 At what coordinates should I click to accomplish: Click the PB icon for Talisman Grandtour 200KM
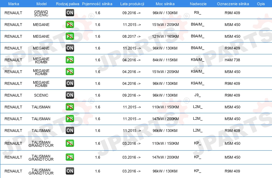point(70,157)
